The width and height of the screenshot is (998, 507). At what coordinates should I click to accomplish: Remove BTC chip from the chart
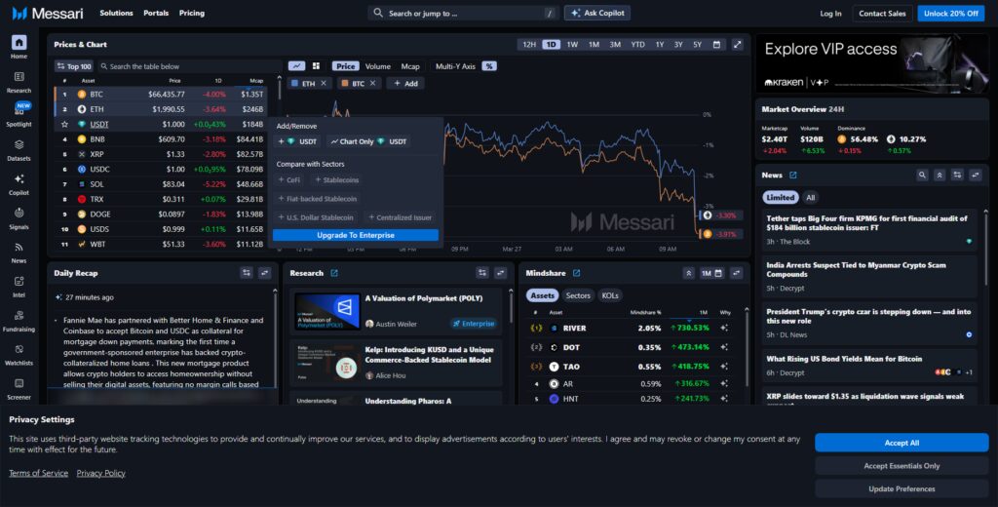point(373,84)
